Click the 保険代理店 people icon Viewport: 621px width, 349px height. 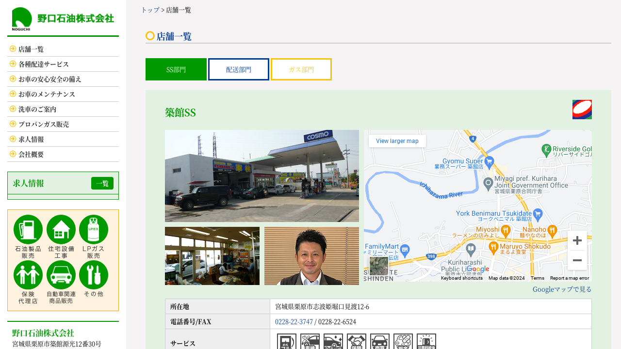tap(28, 275)
